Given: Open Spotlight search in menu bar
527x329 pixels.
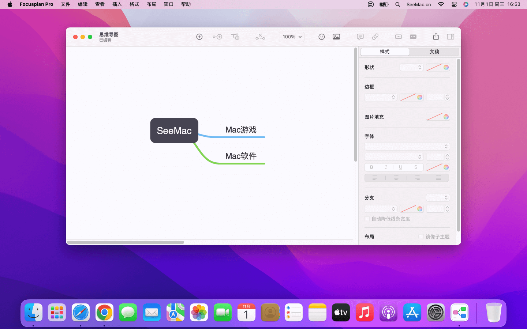Looking at the screenshot, I should (397, 4).
